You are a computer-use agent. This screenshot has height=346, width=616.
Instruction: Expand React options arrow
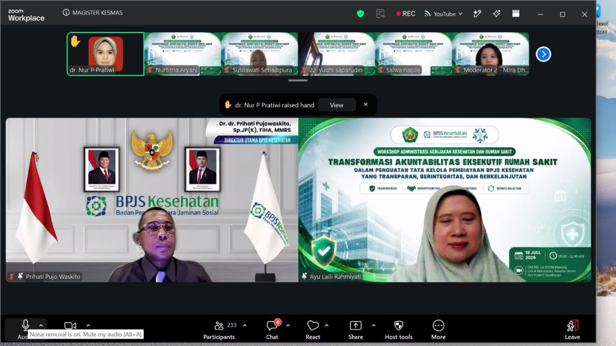pyautogui.click(x=327, y=325)
